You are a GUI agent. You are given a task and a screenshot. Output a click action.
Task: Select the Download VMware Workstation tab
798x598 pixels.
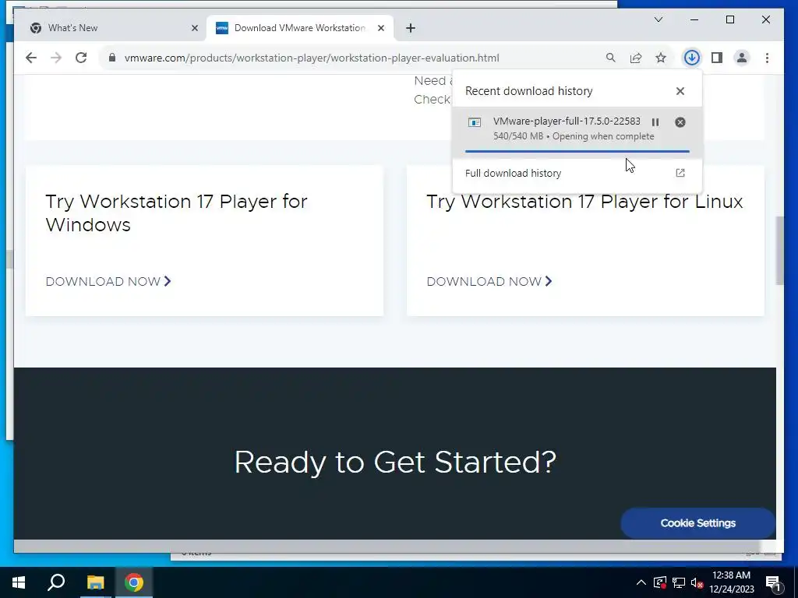click(x=300, y=28)
